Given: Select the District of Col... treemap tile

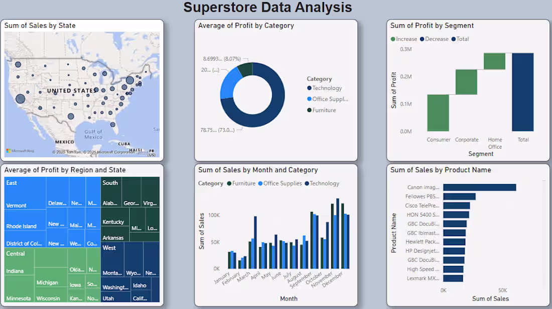Looking at the screenshot, I should tap(25, 239).
